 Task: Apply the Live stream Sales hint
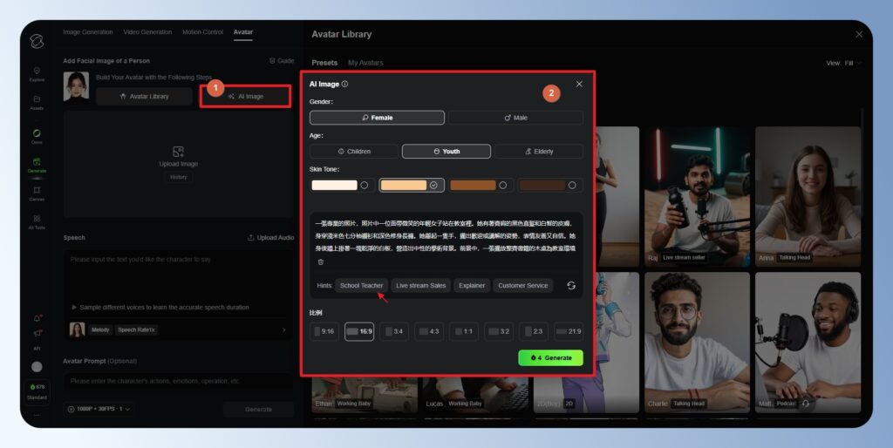pos(421,286)
